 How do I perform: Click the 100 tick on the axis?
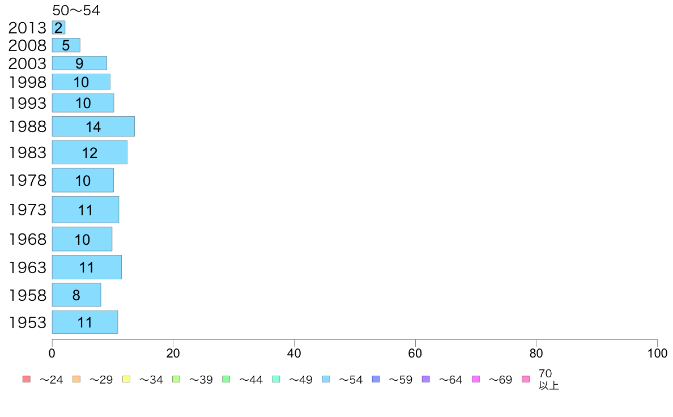[x=657, y=354]
